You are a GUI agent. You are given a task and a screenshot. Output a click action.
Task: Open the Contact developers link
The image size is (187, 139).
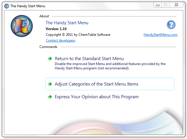(x=60, y=40)
